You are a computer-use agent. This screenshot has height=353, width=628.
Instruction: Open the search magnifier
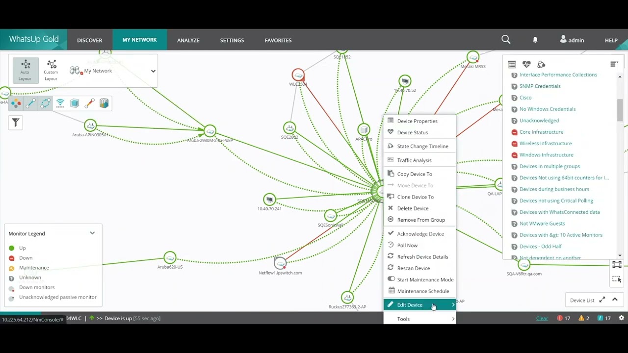[506, 40]
